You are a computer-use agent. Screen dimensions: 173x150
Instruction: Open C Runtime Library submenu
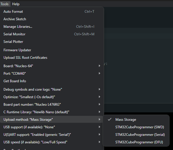click(52, 112)
